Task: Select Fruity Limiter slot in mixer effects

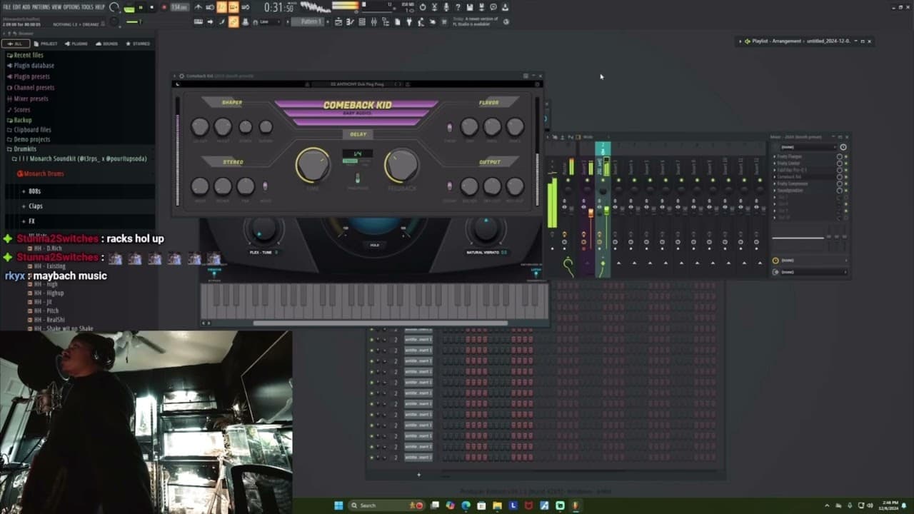Action: tap(789, 163)
